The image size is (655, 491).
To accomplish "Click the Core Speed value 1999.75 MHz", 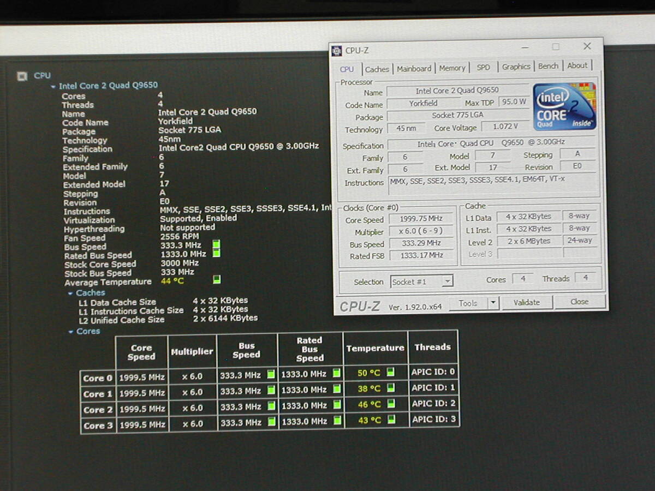I will point(421,219).
